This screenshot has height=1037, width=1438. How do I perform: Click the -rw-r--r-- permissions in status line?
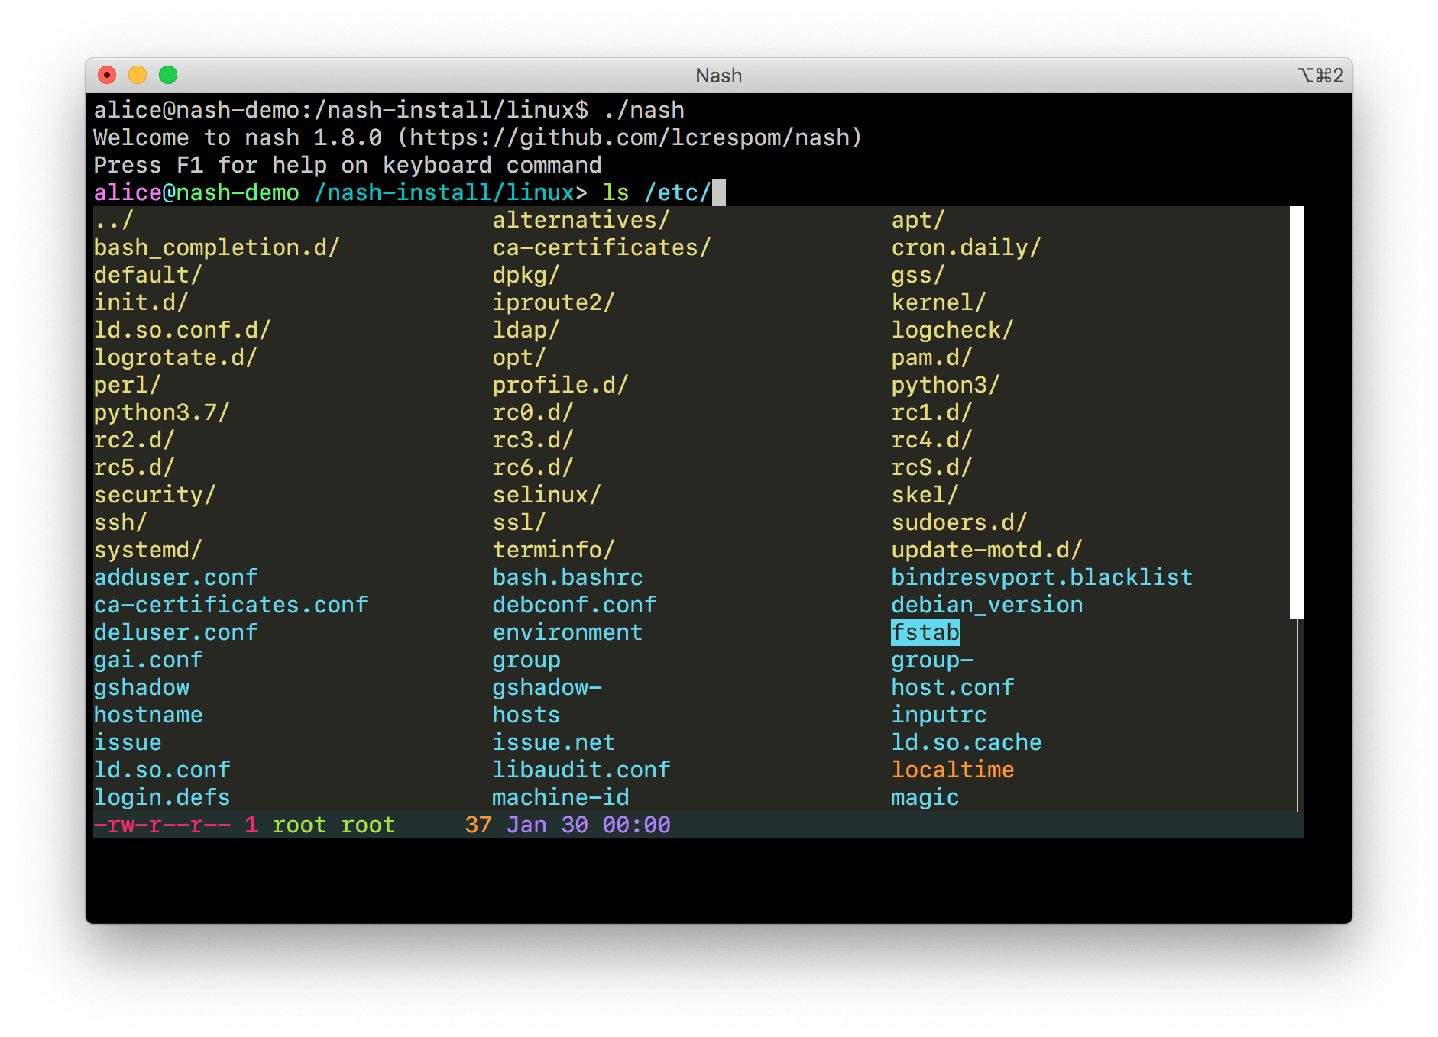(x=162, y=825)
